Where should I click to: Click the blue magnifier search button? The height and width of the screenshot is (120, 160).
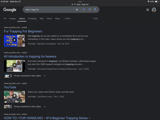[95, 9]
